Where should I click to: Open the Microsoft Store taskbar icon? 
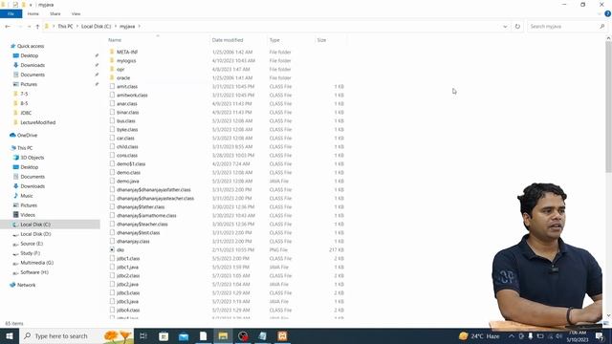[x=164, y=335]
